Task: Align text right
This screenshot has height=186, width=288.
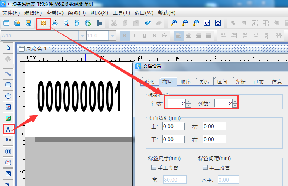Action: [198, 36]
